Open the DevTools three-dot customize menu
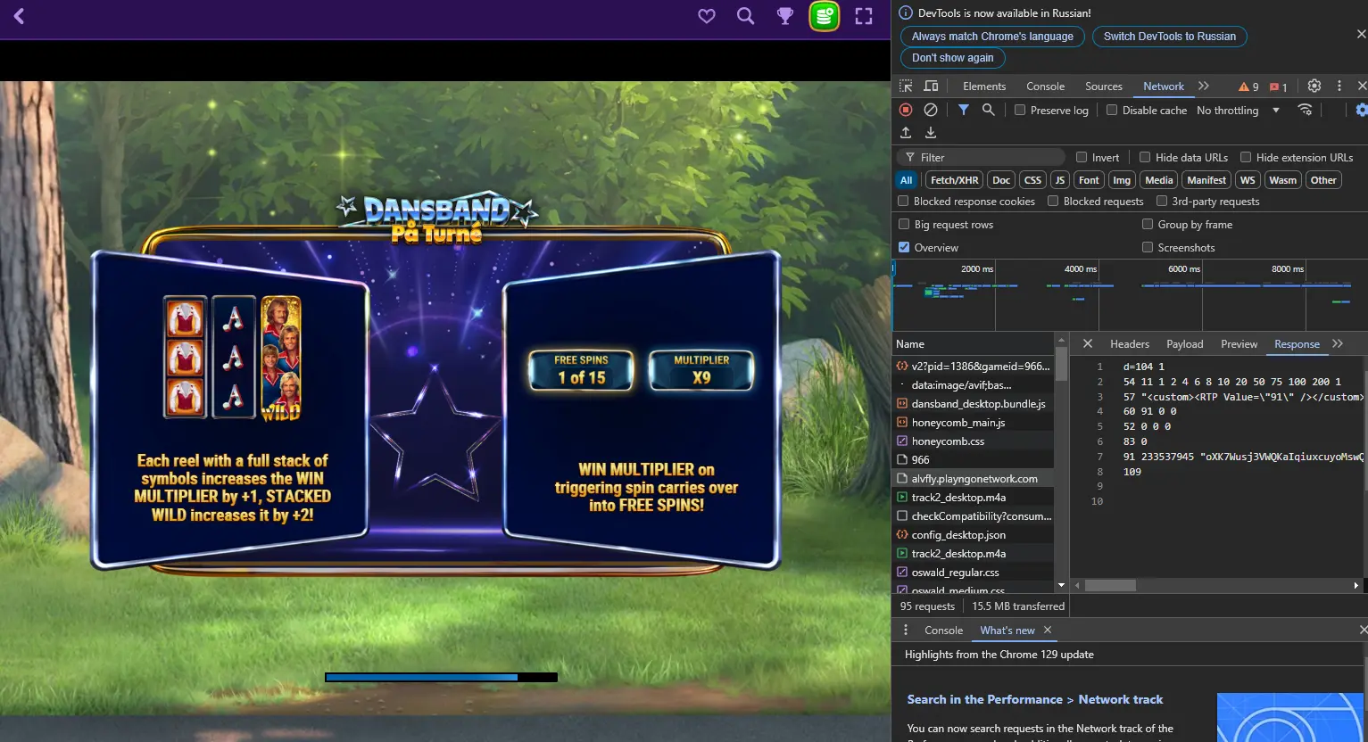1368x742 pixels. pos(1339,87)
